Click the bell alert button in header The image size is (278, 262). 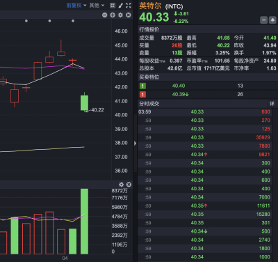(272, 20)
